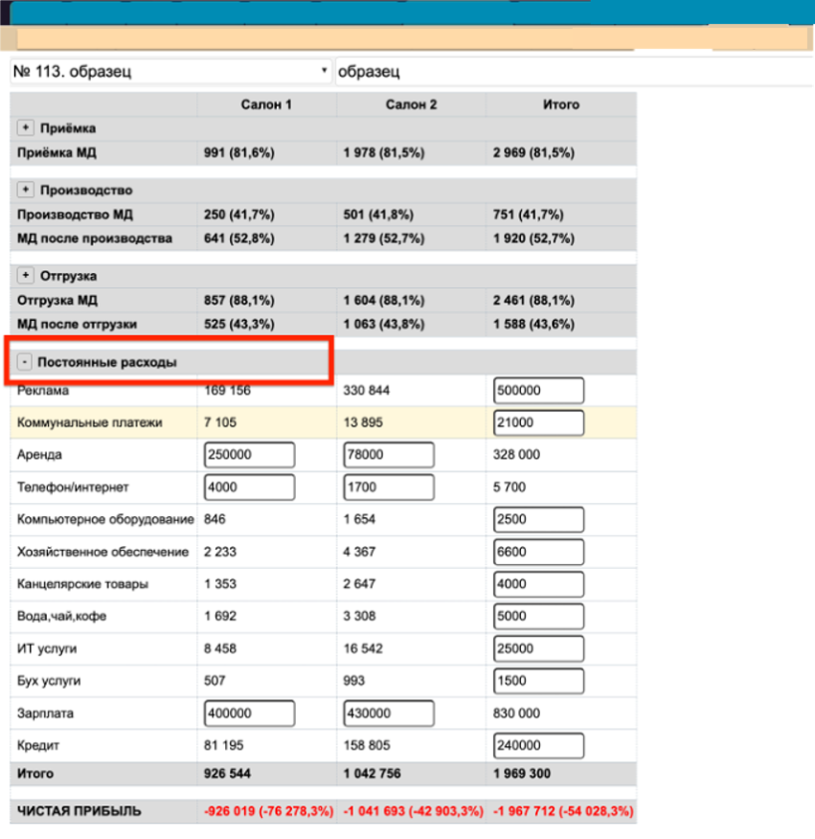
Task: Edit Кредит total input field
Action: [x=539, y=745]
